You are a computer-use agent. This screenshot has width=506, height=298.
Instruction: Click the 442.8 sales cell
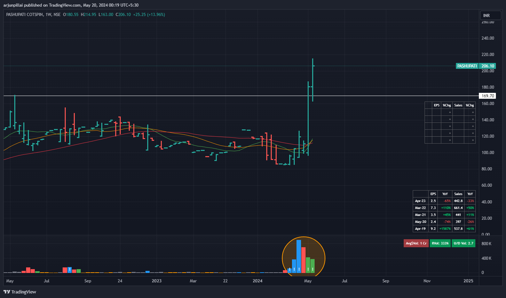click(458, 201)
